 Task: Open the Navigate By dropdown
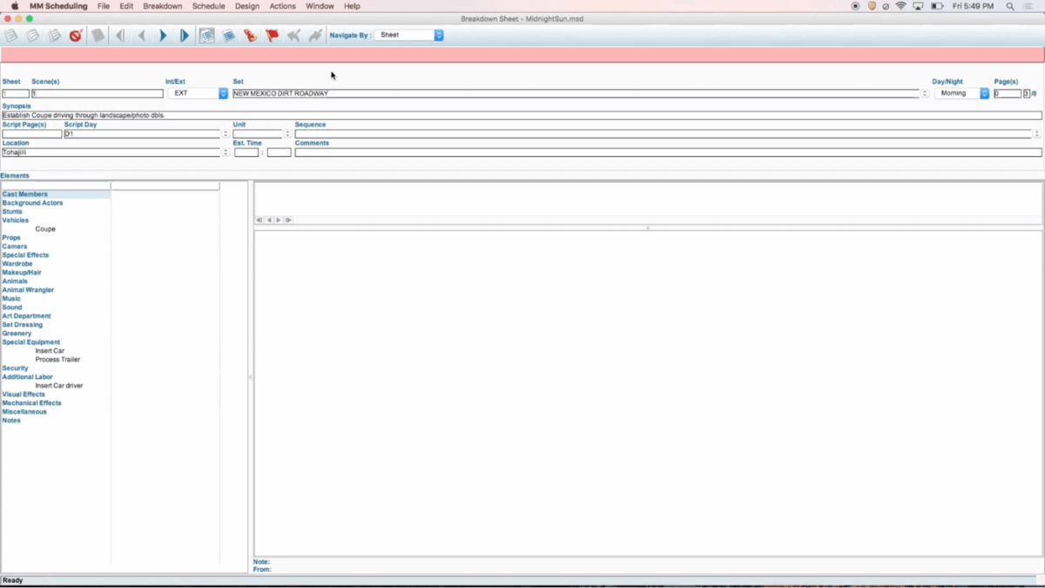pyautogui.click(x=410, y=36)
